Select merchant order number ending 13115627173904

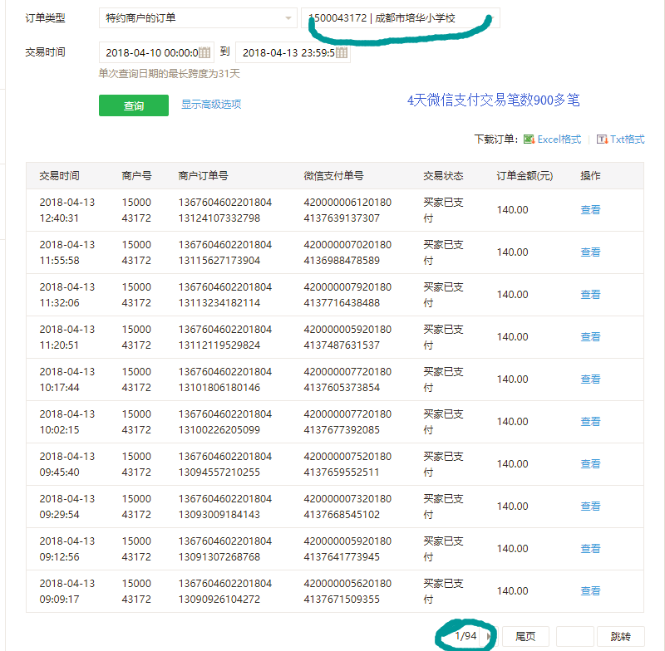point(224,252)
